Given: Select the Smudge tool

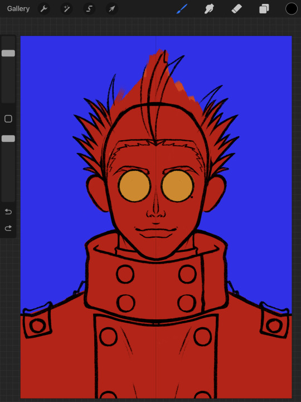Looking at the screenshot, I should coord(210,9).
